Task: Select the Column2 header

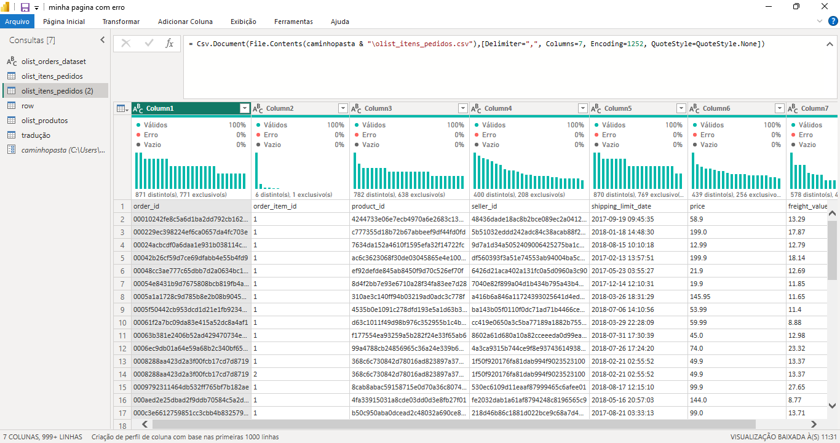Action: [x=301, y=108]
